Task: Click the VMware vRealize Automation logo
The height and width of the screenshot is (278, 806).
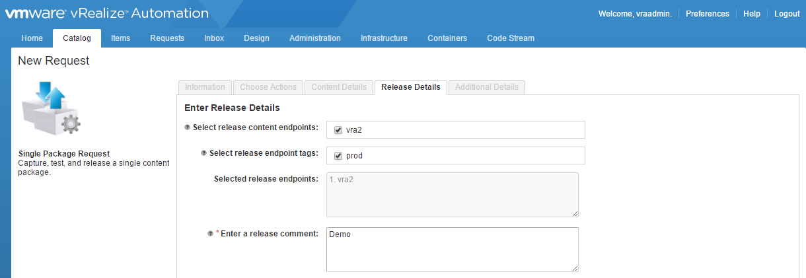Action: click(x=107, y=13)
